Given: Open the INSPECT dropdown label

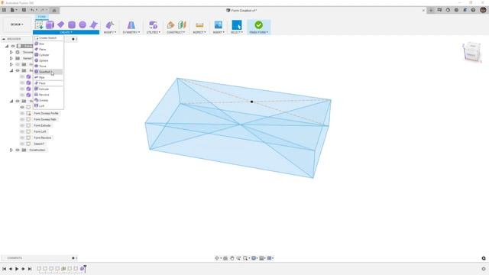Looking at the screenshot, I should (x=199, y=32).
